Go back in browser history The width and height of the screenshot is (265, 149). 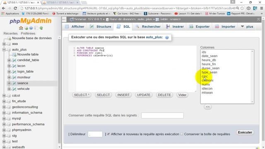4,8
